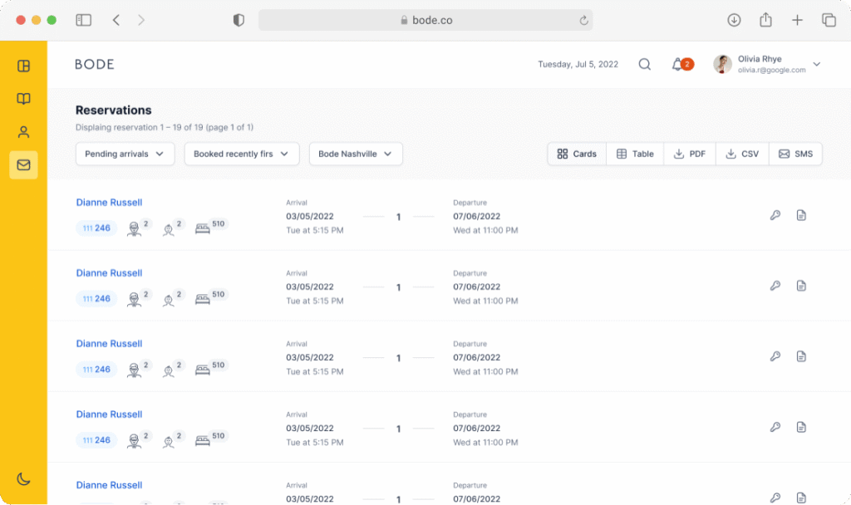Click children icon in third reservation row

[168, 371]
